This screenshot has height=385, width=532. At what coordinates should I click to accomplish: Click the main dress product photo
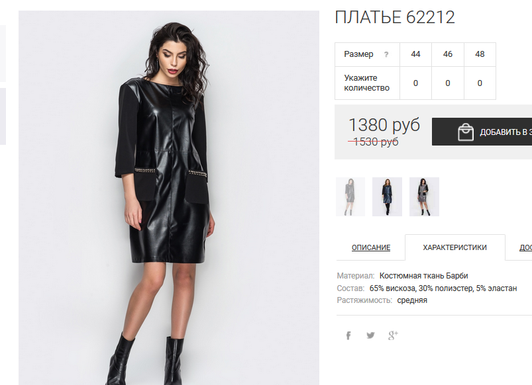pos(169,198)
